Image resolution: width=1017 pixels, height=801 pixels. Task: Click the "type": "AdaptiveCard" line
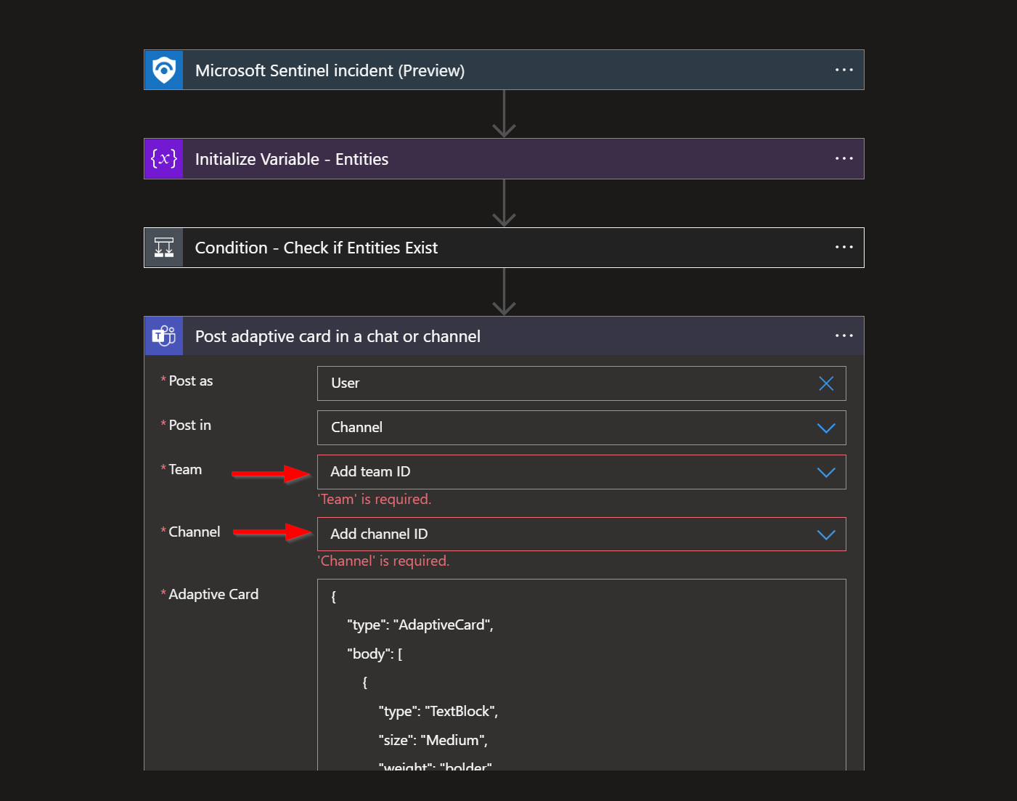pos(420,625)
